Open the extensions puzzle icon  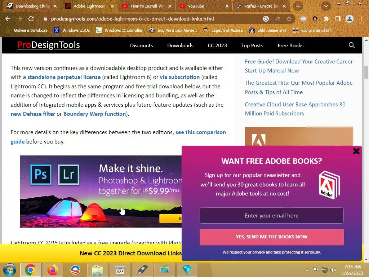coord(326,19)
